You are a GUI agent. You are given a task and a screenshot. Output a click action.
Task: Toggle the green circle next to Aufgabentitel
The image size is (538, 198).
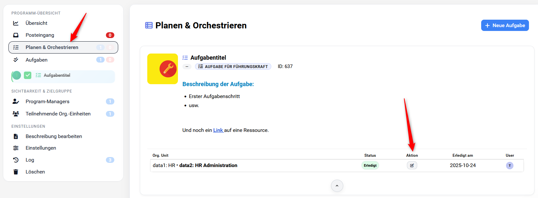[16, 75]
